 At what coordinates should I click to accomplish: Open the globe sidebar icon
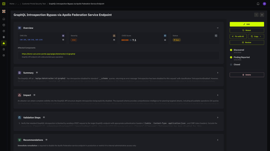point(4,37)
